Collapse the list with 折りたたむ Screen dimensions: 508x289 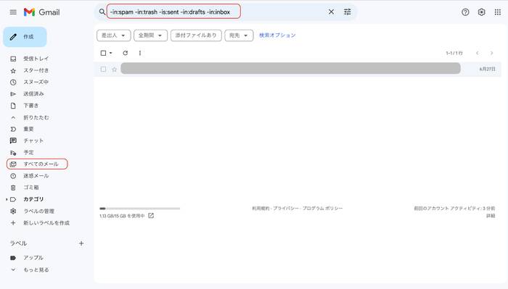pyautogui.click(x=36, y=117)
